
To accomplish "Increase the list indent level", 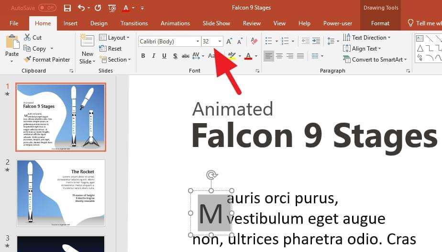I will click(316, 41).
